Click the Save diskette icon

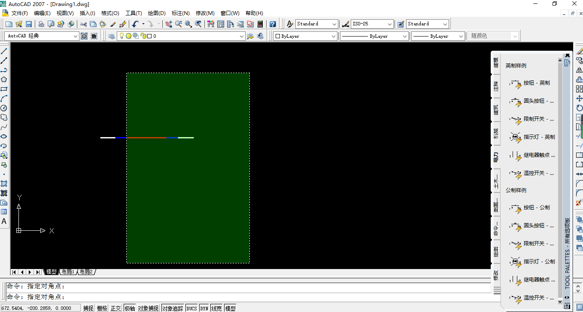click(x=29, y=24)
